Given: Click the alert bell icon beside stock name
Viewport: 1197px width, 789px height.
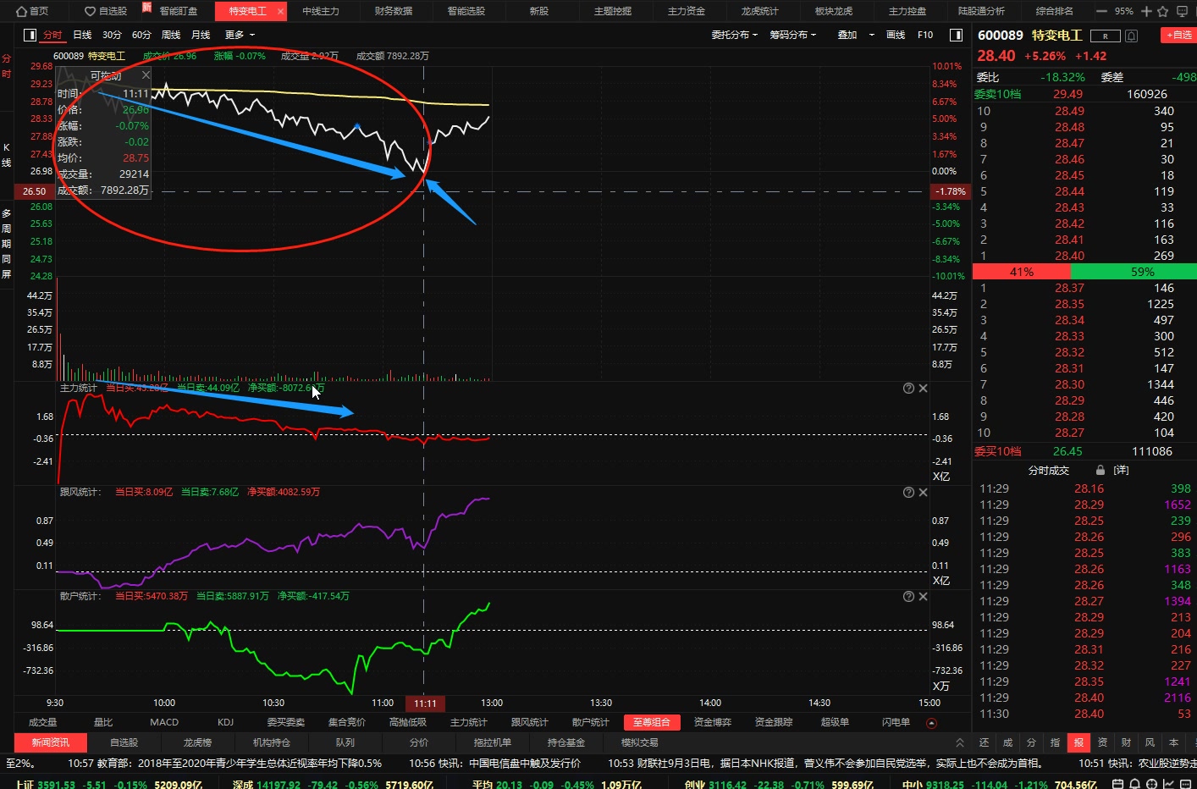Looking at the screenshot, I should click(1132, 36).
